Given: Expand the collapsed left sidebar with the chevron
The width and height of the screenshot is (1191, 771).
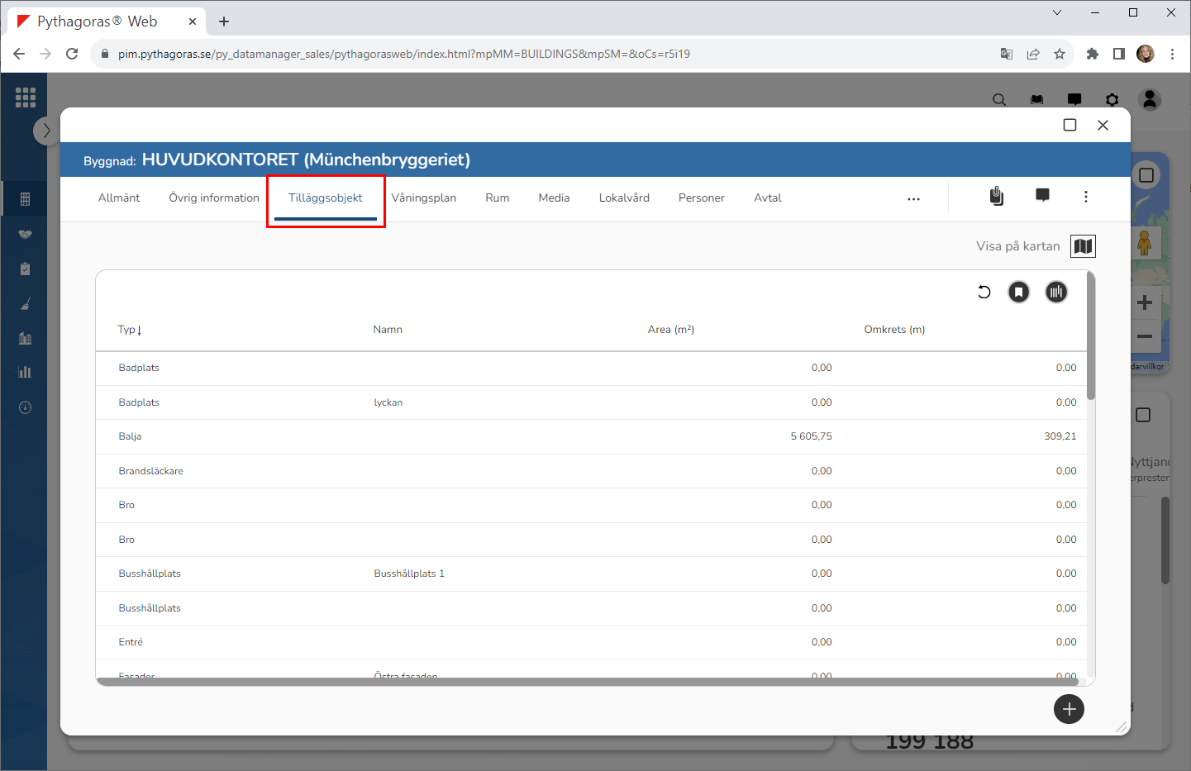Looking at the screenshot, I should pos(46,131).
